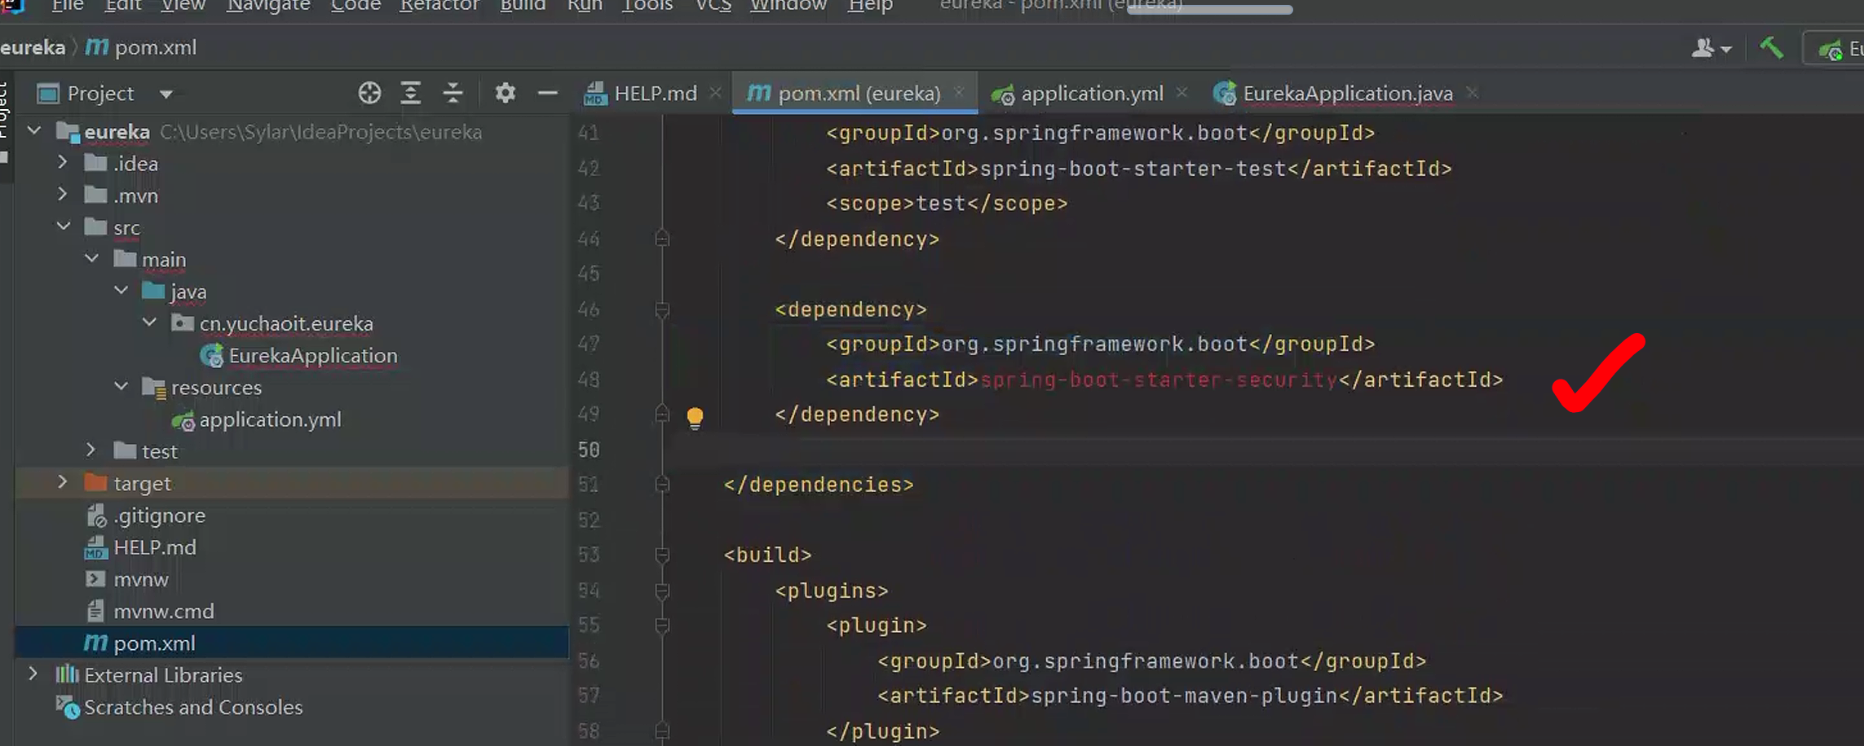Click the Expand All icon in Project panel
Image resolution: width=1864 pixels, height=746 pixels.
410,94
